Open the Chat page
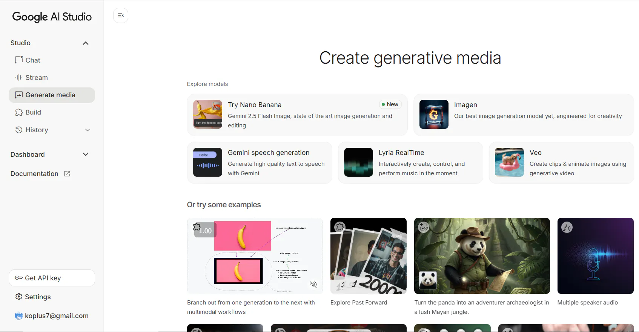 click(x=52, y=60)
